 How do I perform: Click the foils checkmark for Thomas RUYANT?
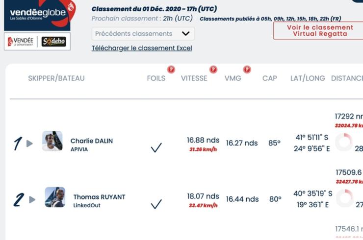tap(156, 204)
